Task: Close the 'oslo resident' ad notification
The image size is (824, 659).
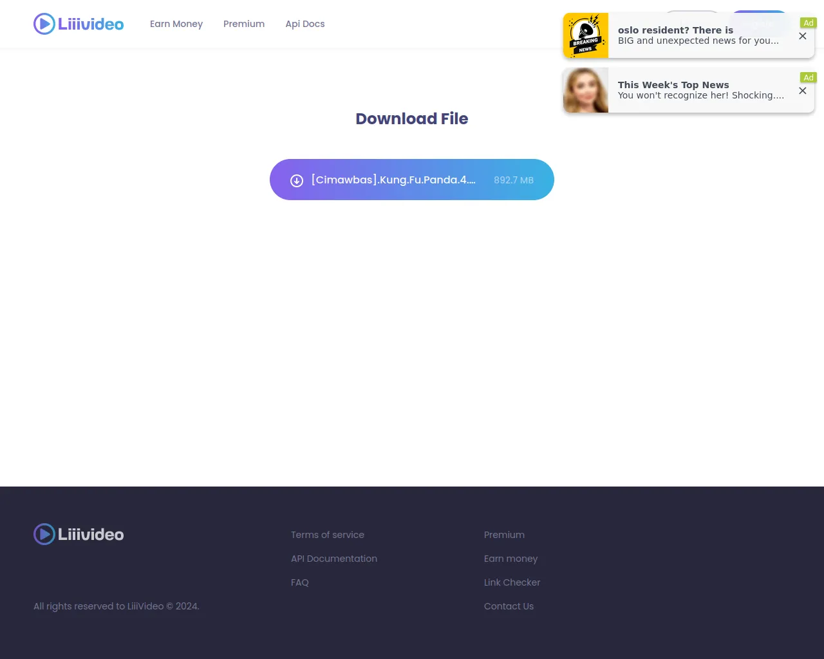Action: (803, 36)
